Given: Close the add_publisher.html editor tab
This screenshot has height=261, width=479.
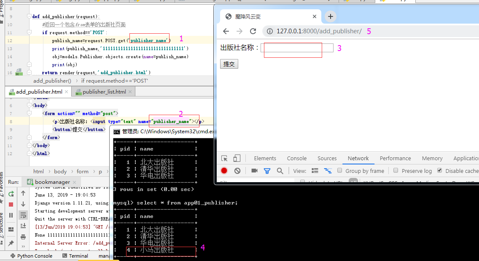Looking at the screenshot, I should pos(66,91).
